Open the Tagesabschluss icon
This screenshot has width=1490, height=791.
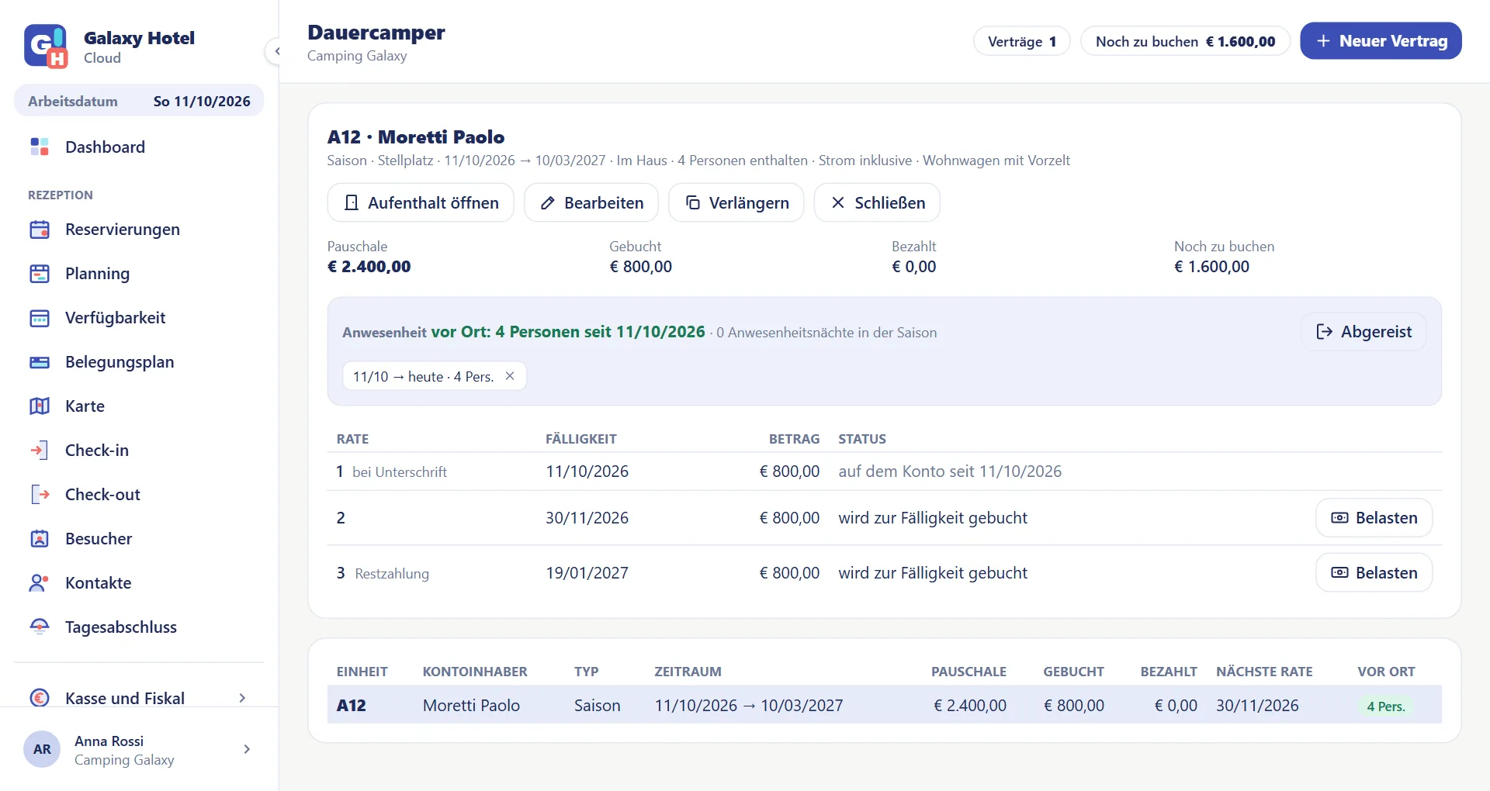point(40,627)
